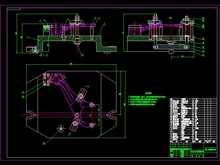Pick the hex nut atop front view bolt
This screenshot has height=165, width=220.
77,18
